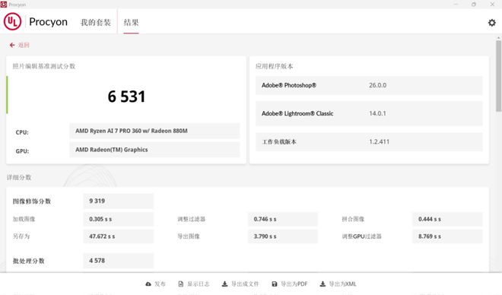Click the 导出为PDF save icon

click(275, 284)
